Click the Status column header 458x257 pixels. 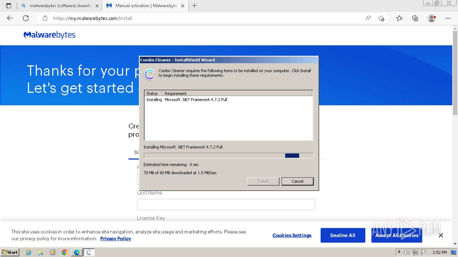coord(154,93)
